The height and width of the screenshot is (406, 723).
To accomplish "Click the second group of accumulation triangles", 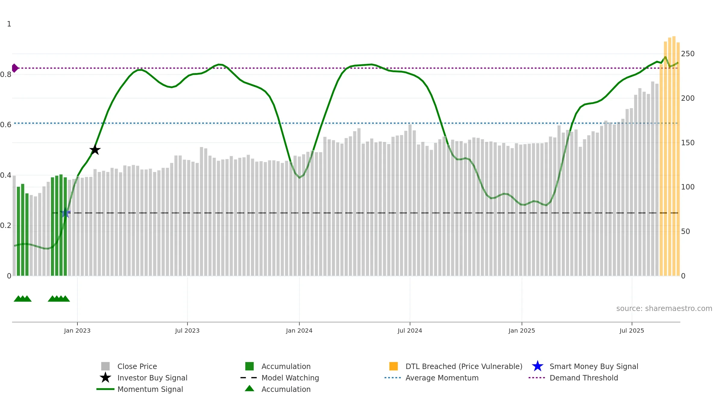I will [x=59, y=299].
